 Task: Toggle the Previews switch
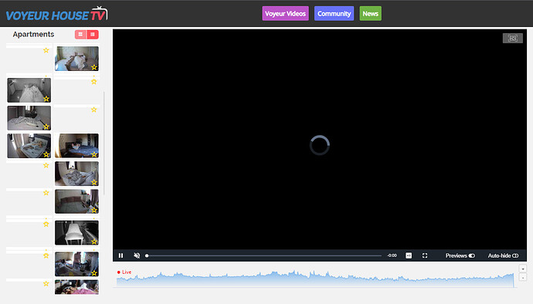pos(471,255)
